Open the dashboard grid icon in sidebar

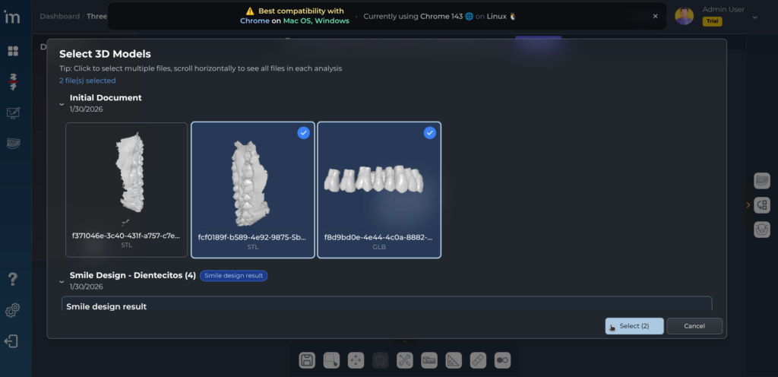coord(13,51)
